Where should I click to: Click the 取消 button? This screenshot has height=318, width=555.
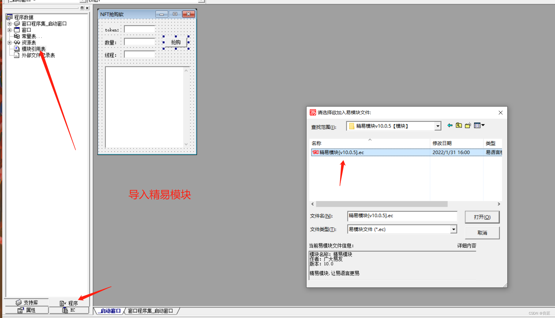click(x=482, y=233)
